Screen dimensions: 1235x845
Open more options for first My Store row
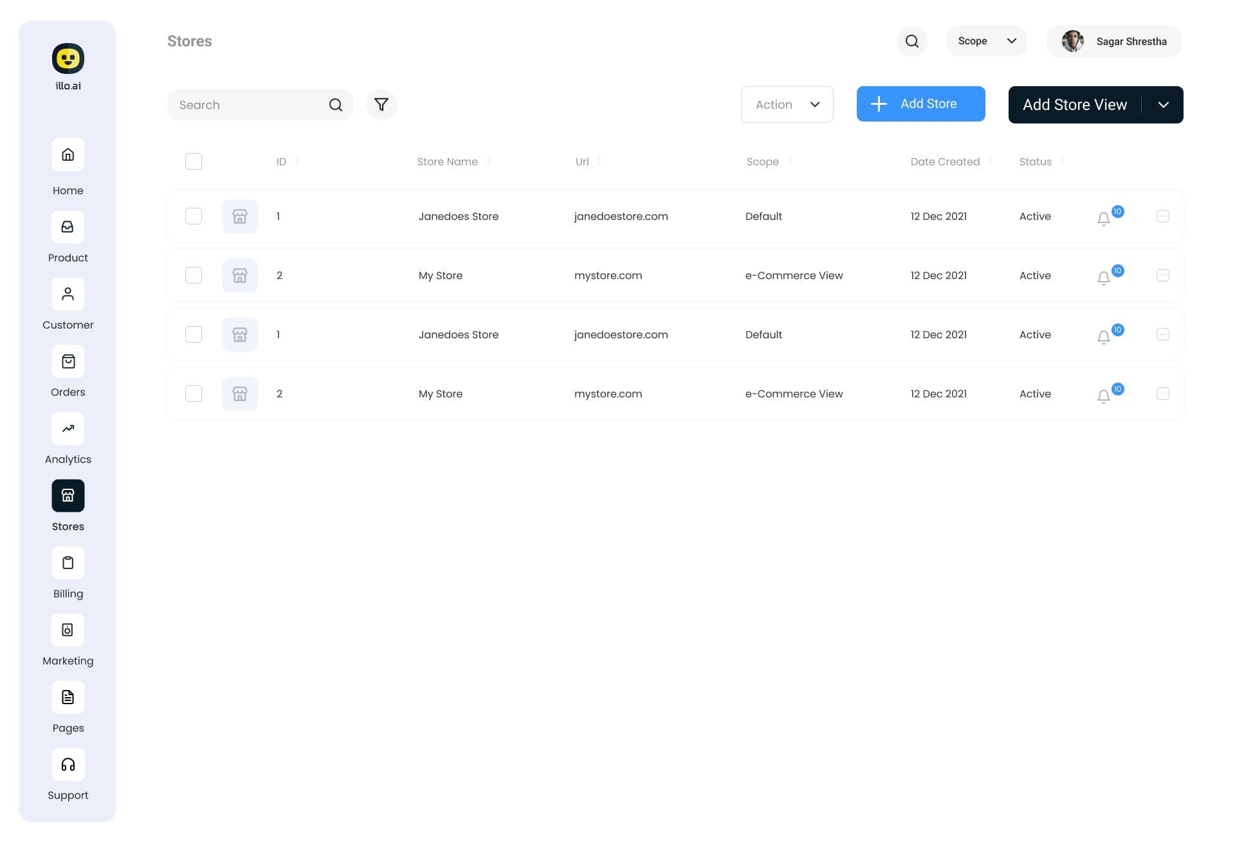pos(1162,275)
